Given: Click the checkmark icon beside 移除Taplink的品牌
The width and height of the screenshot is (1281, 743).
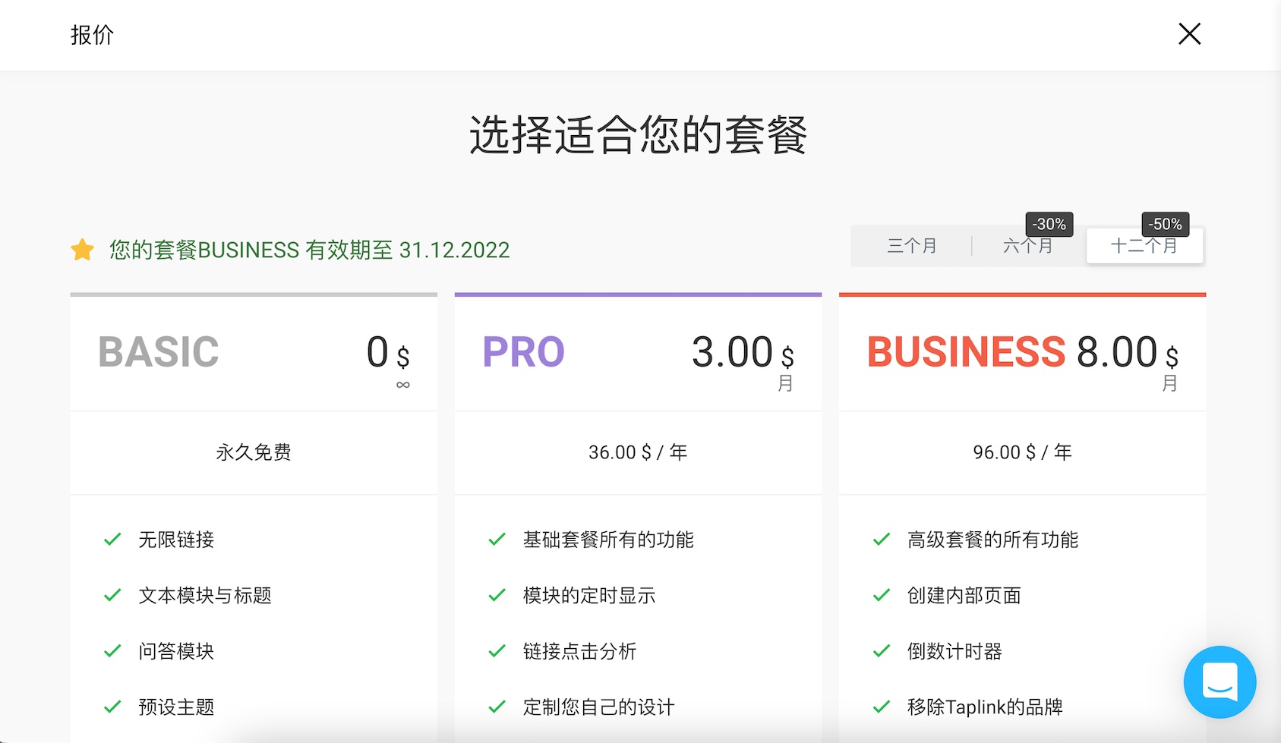Looking at the screenshot, I should pyautogui.click(x=881, y=707).
